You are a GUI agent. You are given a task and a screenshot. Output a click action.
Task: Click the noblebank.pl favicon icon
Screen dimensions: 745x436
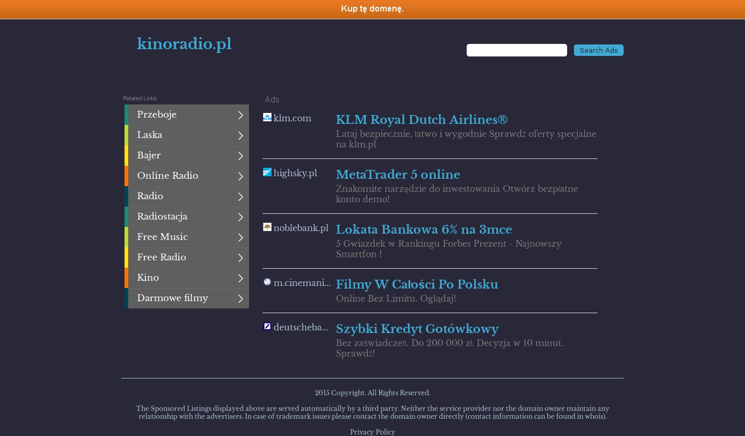[267, 227]
